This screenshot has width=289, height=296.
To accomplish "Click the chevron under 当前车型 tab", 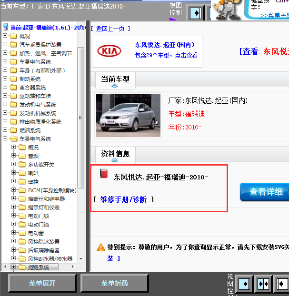I will (115, 86).
